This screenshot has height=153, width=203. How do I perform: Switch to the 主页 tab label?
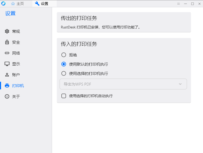[x=20, y=4]
